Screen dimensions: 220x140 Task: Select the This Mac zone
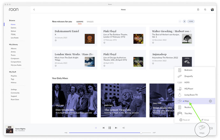(x=195, y=113)
